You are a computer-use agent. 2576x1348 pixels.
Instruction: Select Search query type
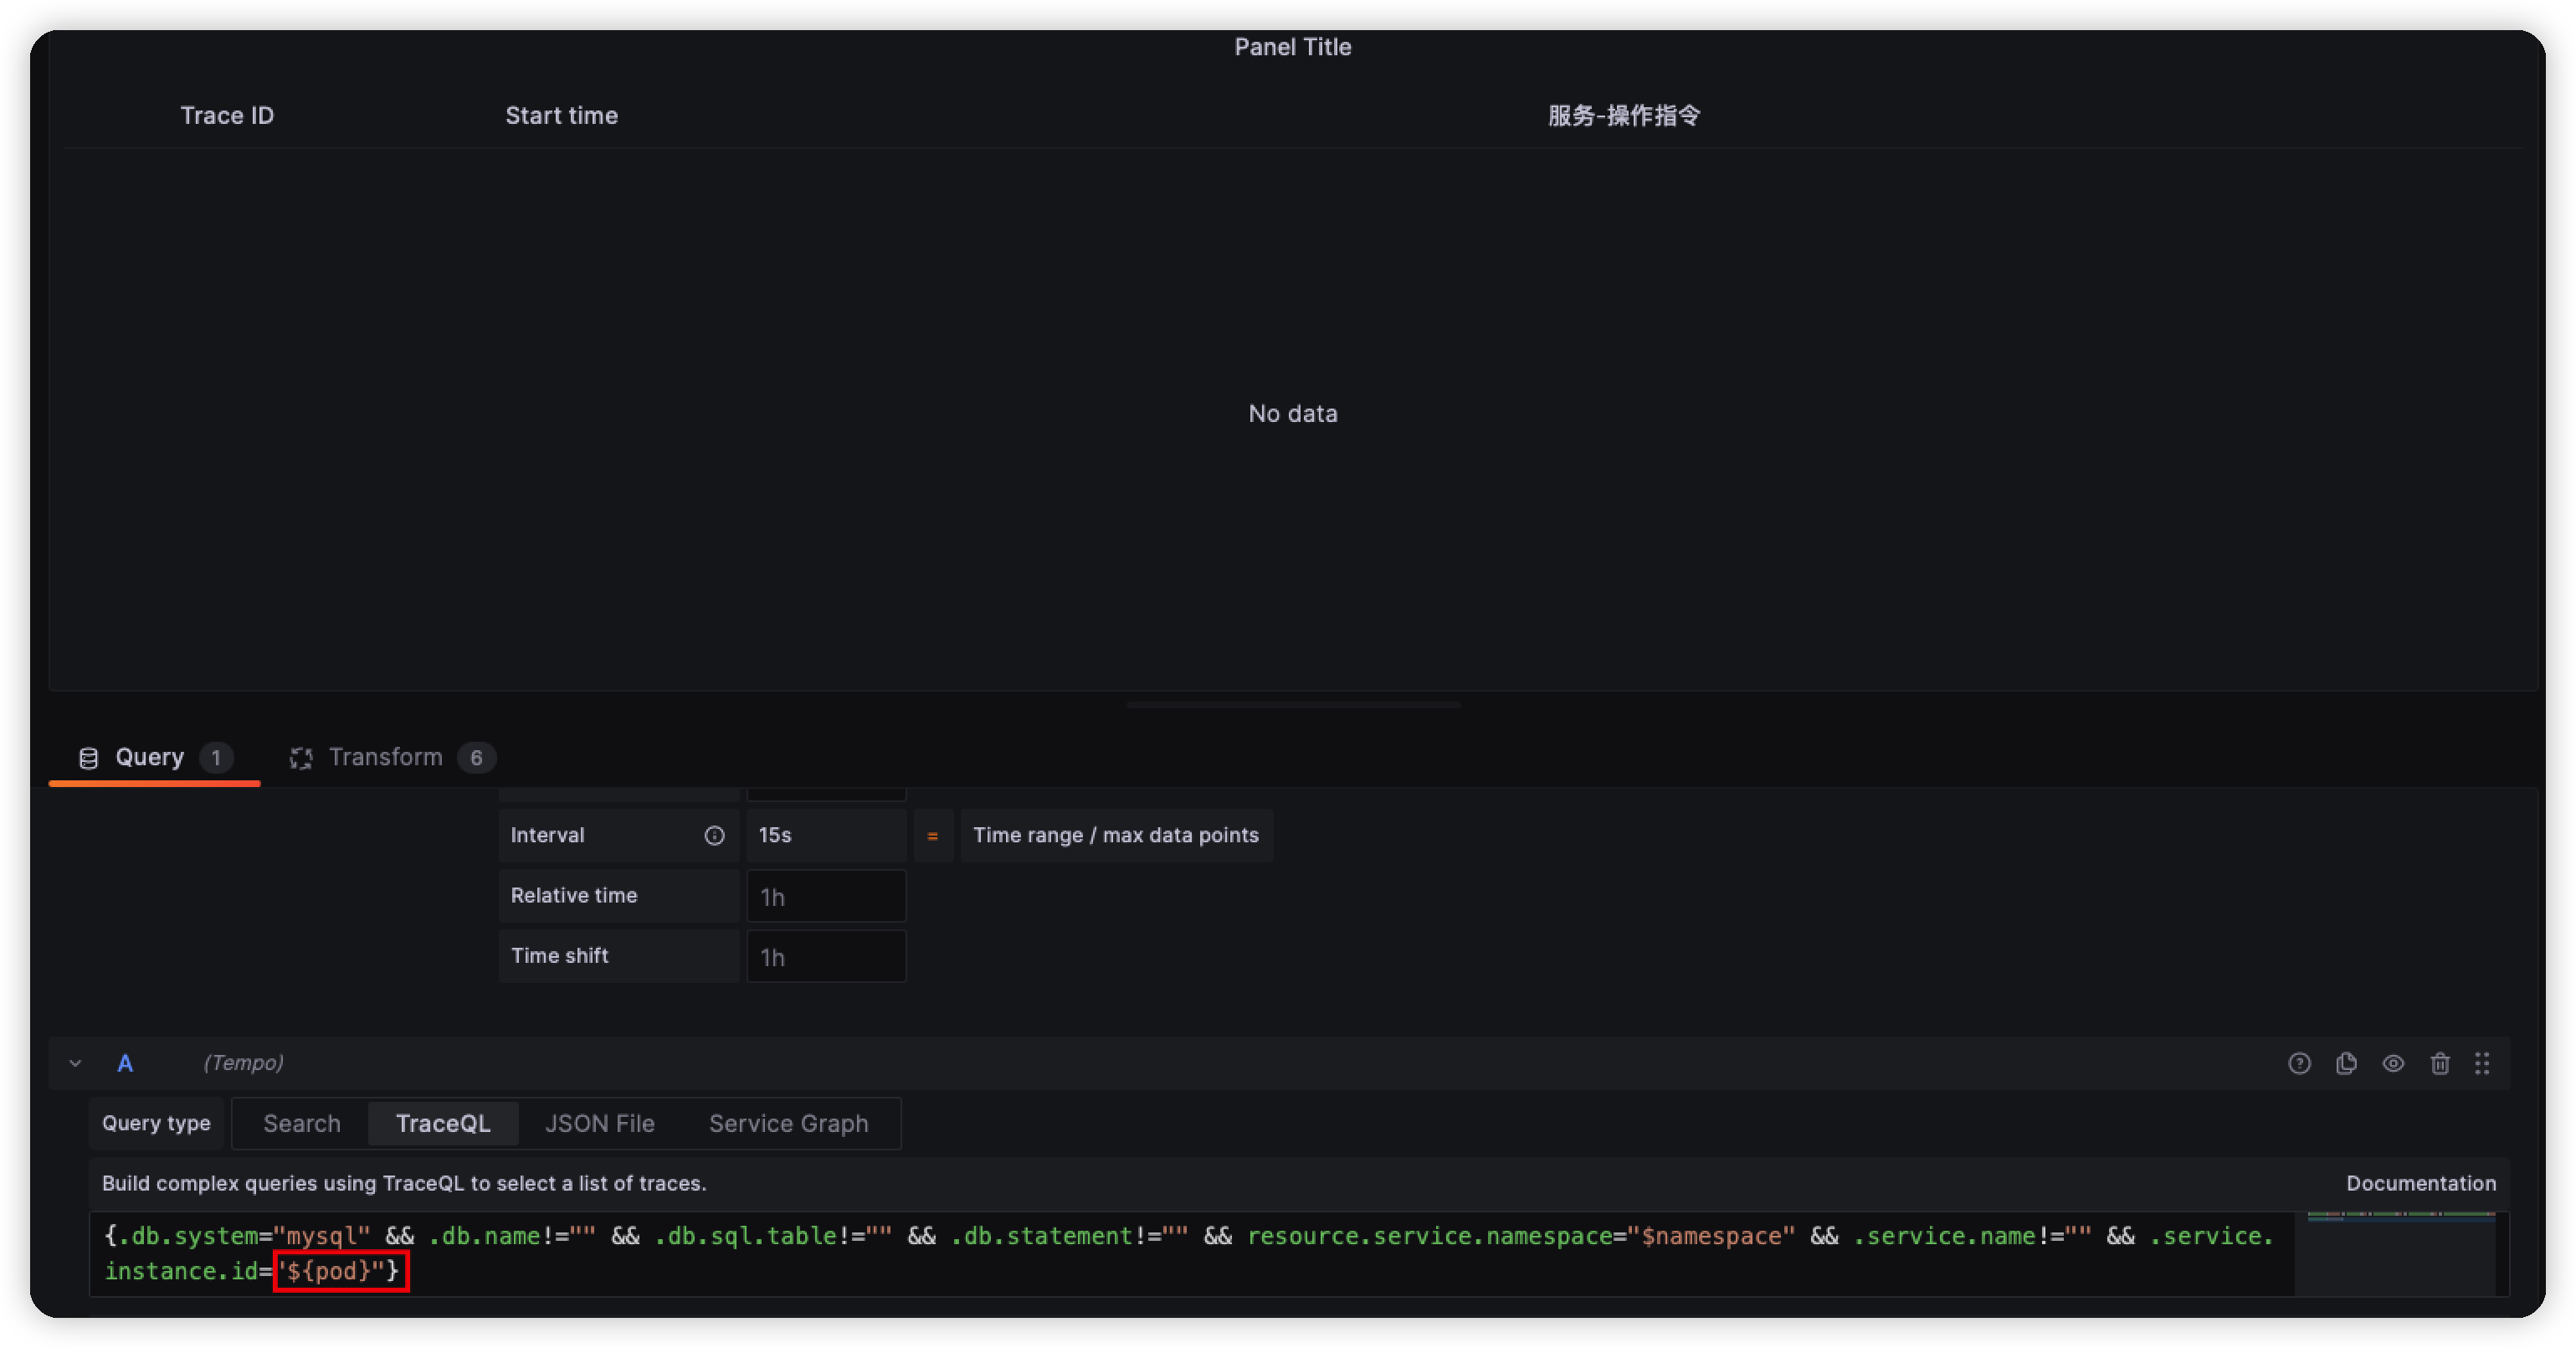click(301, 1123)
